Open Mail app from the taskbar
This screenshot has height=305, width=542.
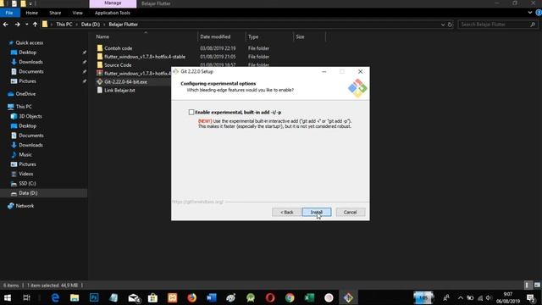pyautogui.click(x=134, y=297)
